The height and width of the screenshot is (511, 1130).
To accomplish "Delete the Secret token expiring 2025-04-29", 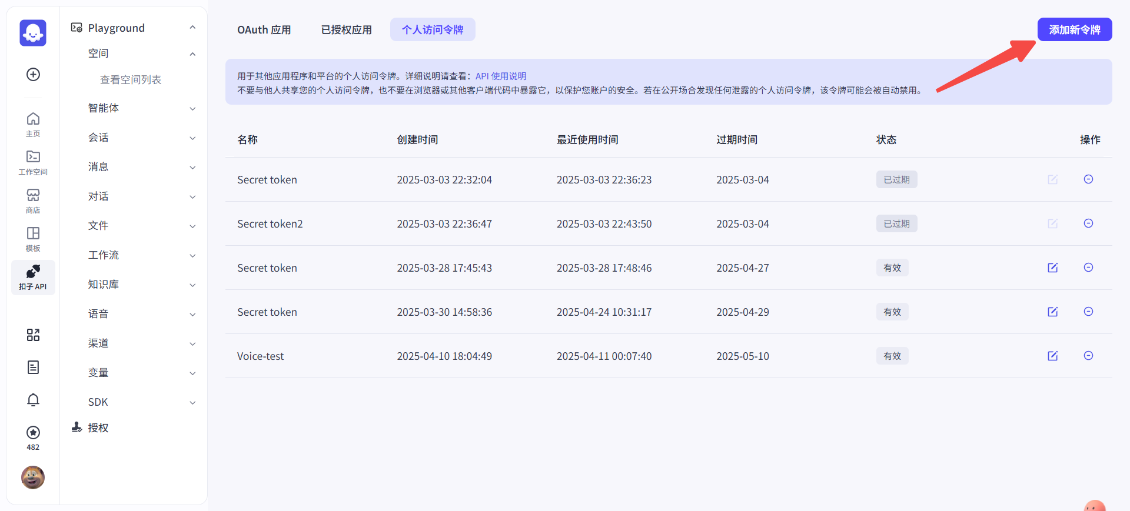I will click(1089, 312).
